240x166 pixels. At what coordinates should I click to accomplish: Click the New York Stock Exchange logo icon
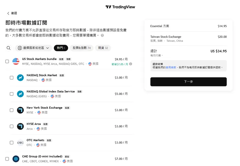(20, 110)
